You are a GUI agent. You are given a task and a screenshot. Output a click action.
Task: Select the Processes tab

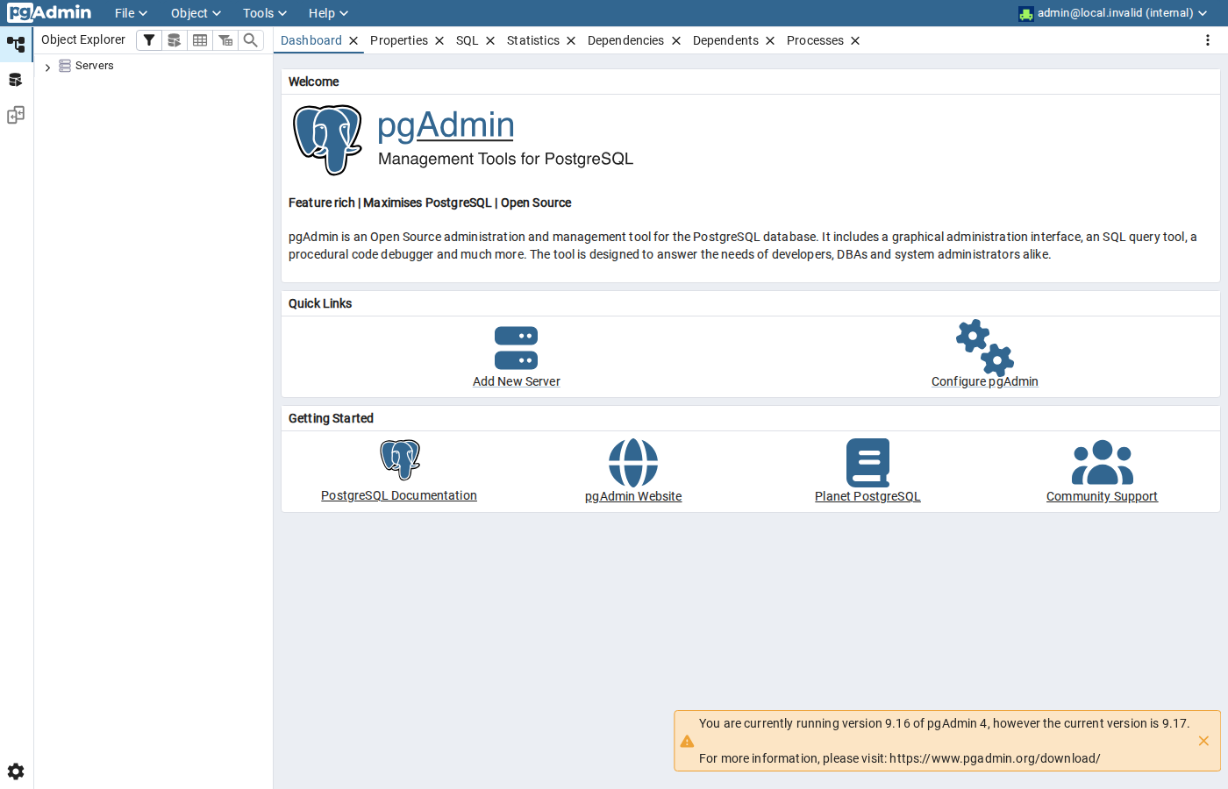click(815, 40)
